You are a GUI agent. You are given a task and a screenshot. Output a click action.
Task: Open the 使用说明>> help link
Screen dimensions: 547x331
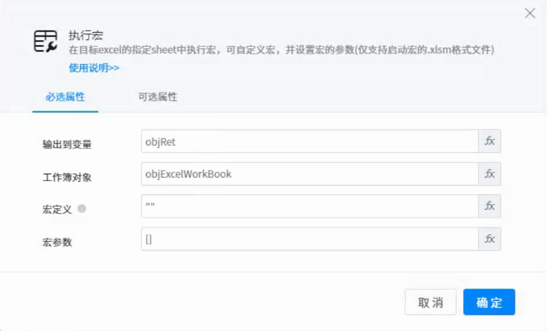click(94, 68)
